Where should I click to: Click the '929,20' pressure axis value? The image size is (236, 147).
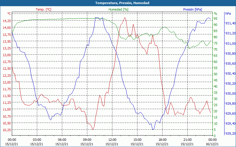(230, 133)
